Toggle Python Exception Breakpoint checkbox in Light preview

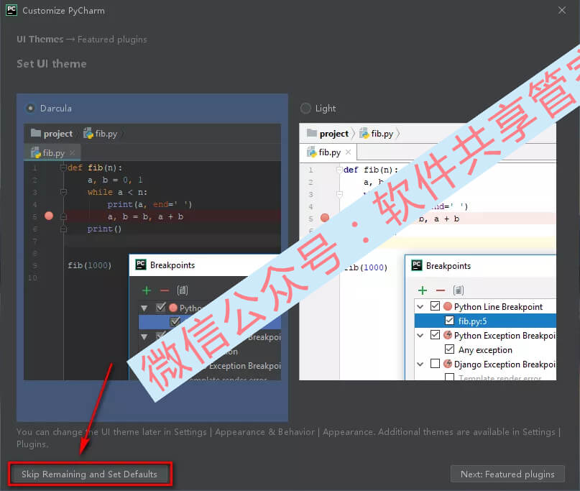pyautogui.click(x=435, y=335)
